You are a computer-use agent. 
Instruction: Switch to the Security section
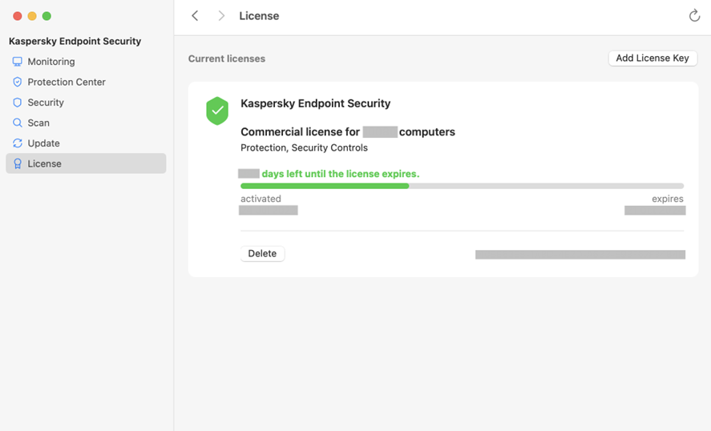coord(46,103)
